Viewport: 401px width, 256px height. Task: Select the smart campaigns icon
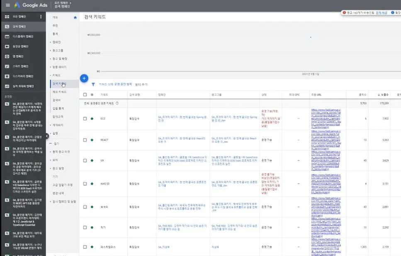tap(7, 66)
